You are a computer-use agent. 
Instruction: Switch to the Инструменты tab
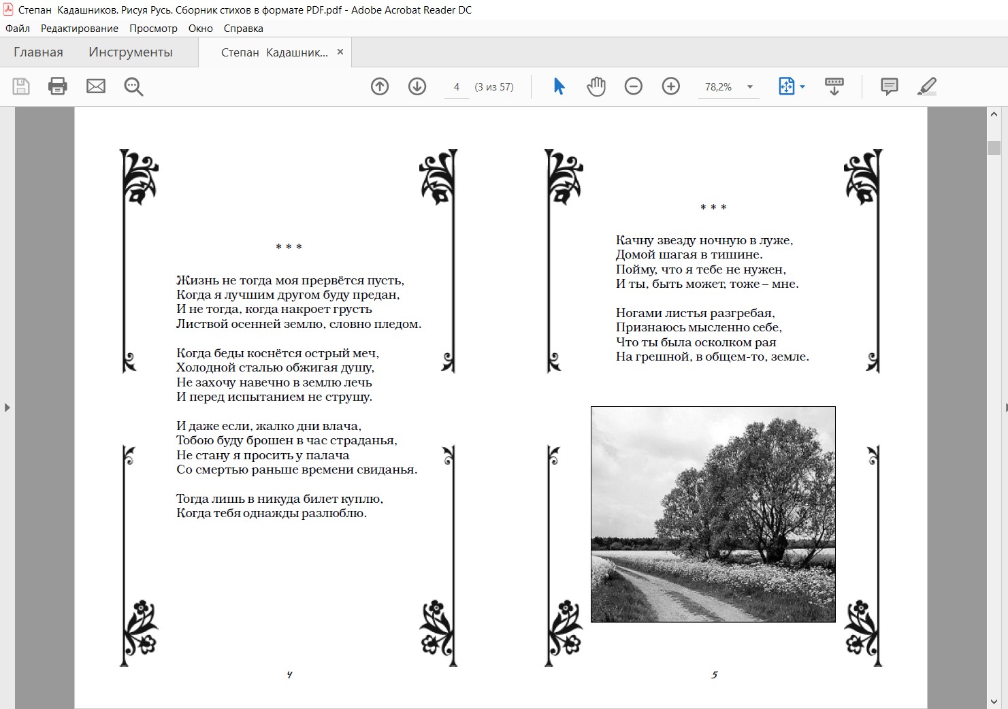click(131, 52)
